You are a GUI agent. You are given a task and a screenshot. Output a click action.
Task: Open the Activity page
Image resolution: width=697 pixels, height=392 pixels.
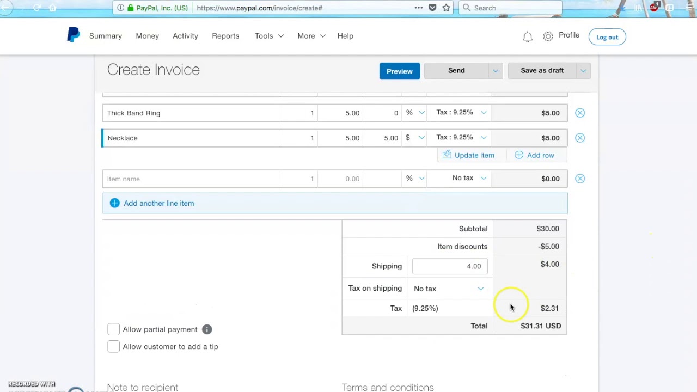(x=185, y=36)
